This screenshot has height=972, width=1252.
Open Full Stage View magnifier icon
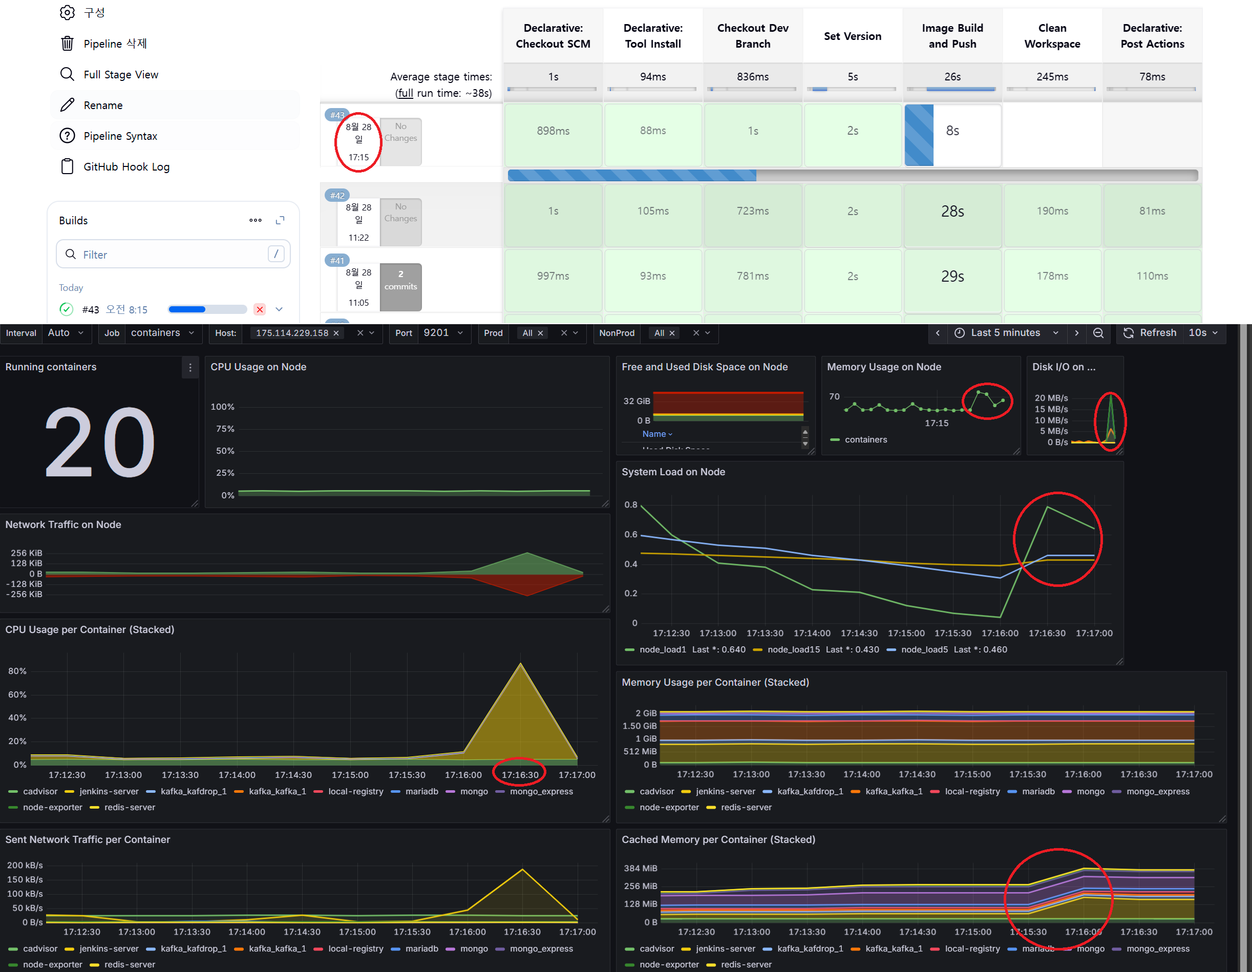(67, 74)
